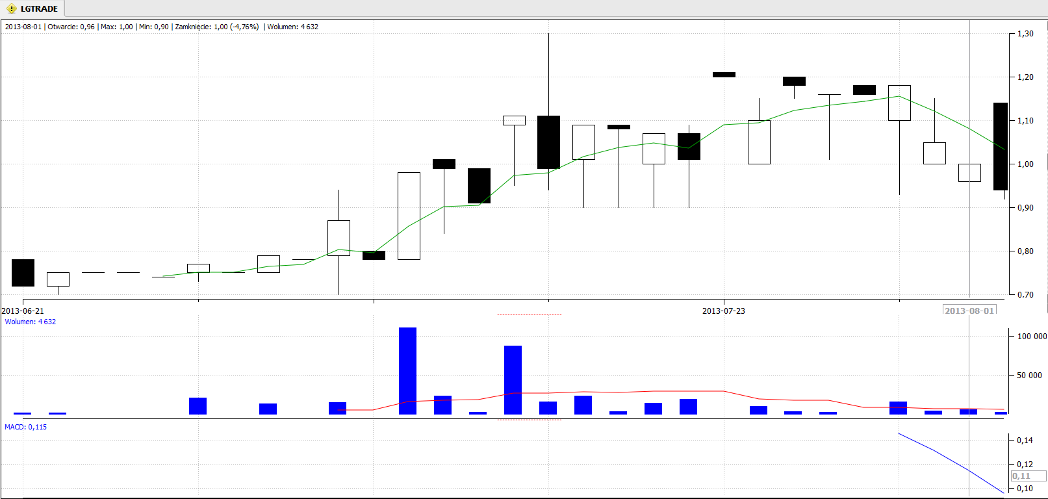Click the 0,70 price axis label

point(1025,295)
